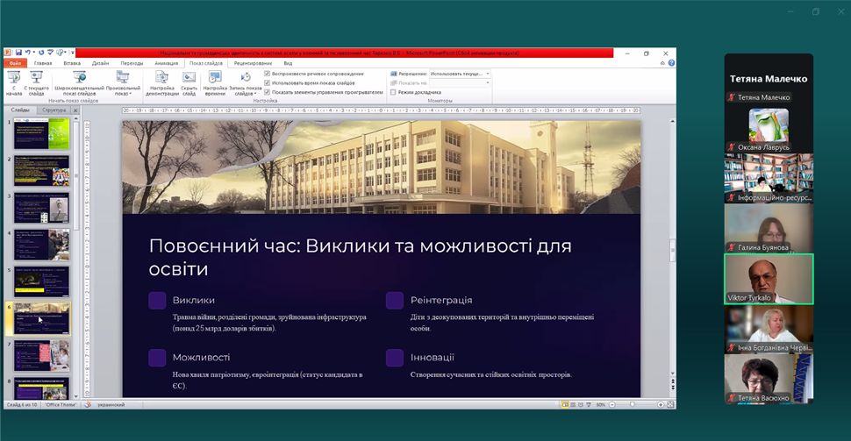The height and width of the screenshot is (441, 851).
Task: Start slideshow from current slide
Action: 37,82
